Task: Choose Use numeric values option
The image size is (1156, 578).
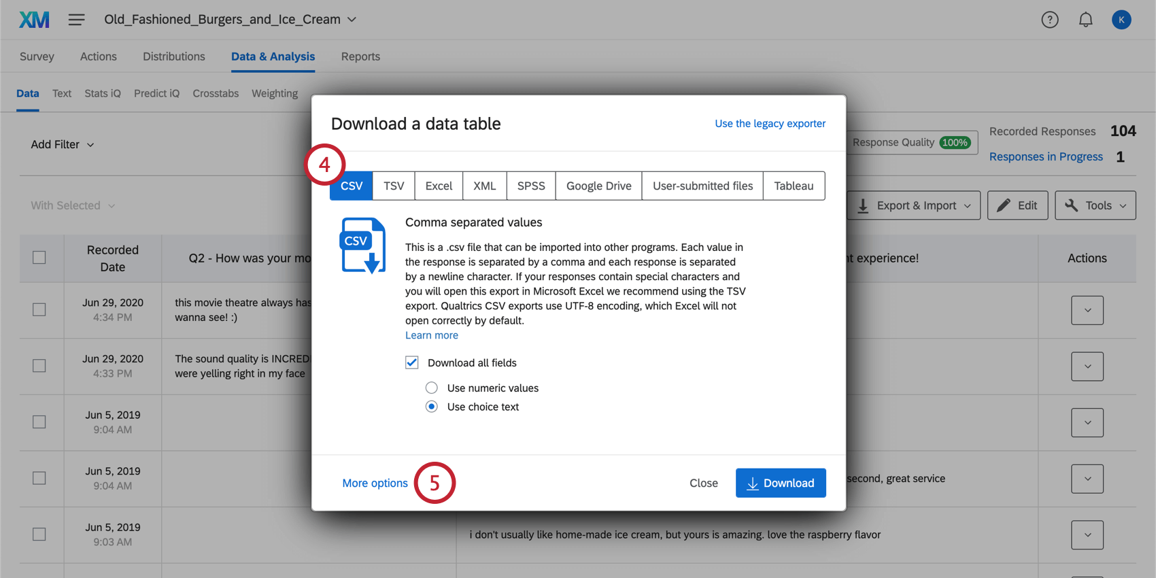Action: (x=432, y=388)
